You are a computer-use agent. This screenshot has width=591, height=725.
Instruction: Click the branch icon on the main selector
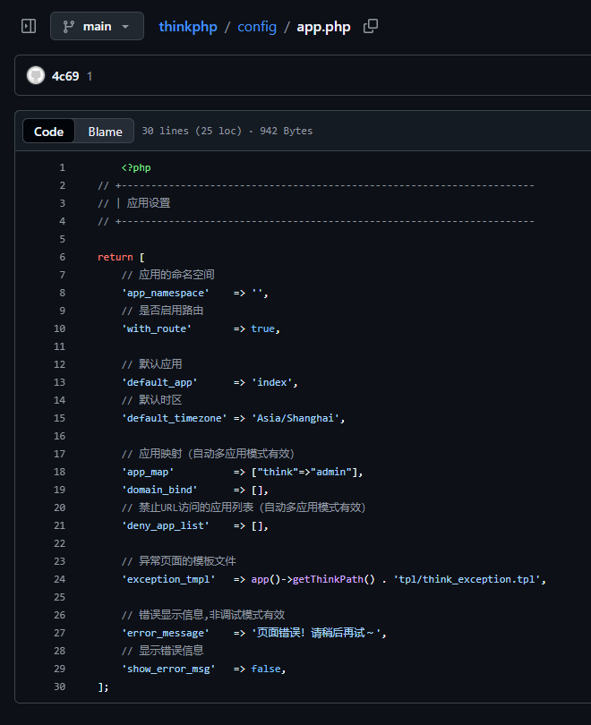coord(68,26)
